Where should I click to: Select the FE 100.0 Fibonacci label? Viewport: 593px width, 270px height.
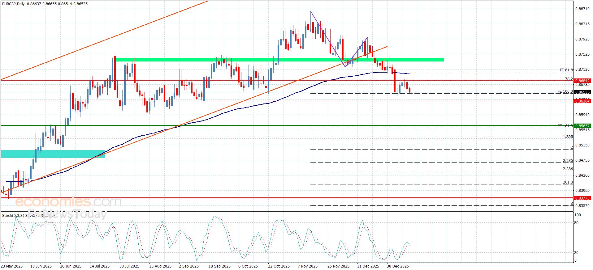coord(565,91)
